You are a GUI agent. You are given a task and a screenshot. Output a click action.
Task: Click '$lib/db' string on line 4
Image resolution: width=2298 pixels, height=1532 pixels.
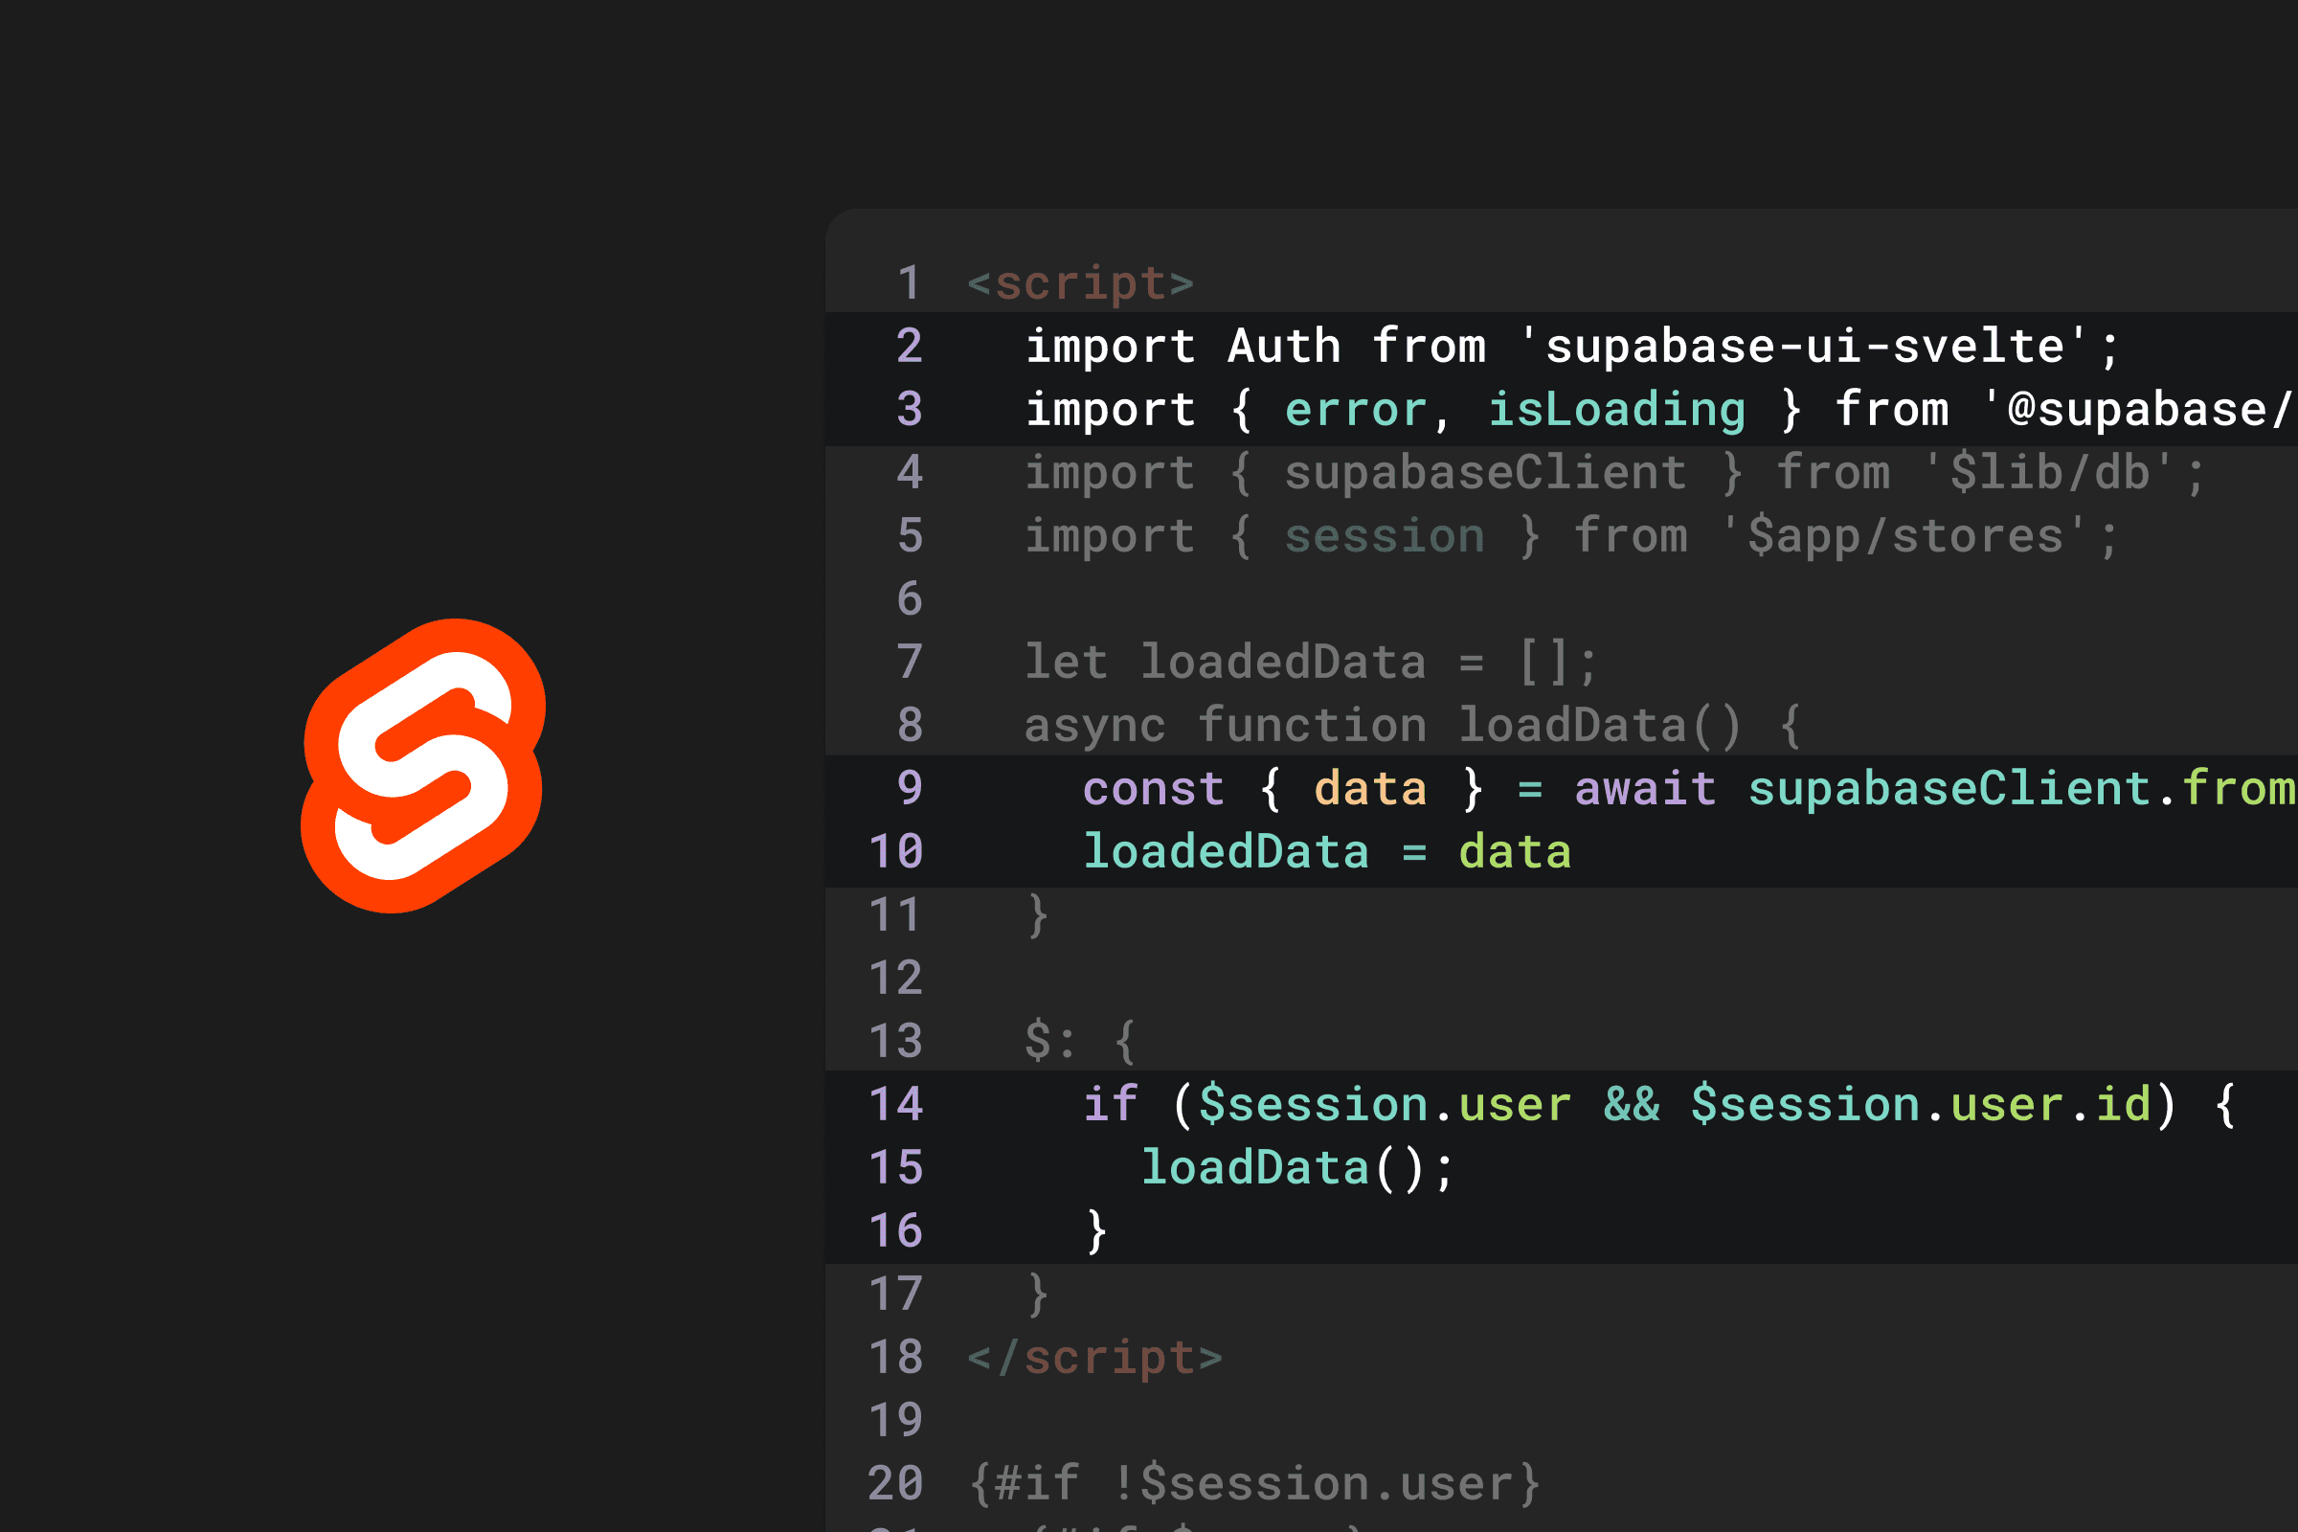[2049, 474]
